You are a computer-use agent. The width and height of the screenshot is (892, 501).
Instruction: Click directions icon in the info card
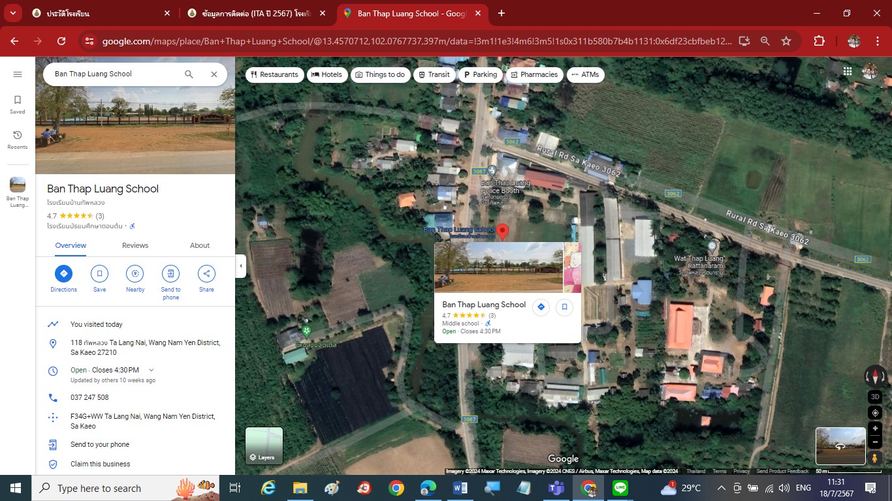coord(541,307)
